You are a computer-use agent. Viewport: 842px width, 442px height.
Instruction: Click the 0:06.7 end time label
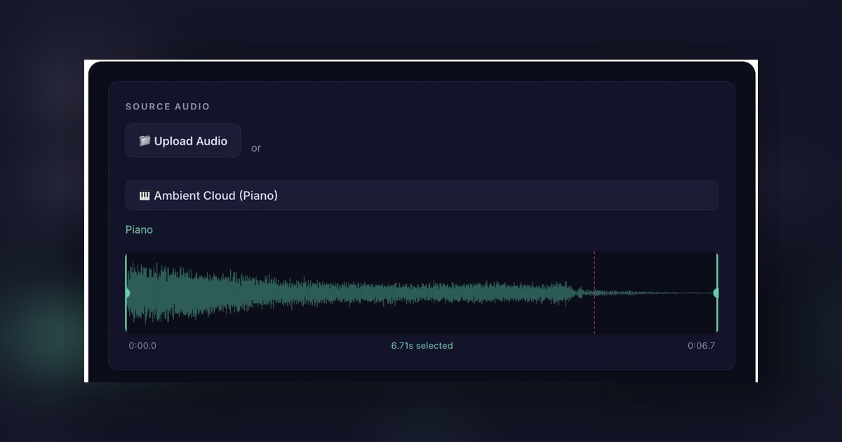point(701,346)
